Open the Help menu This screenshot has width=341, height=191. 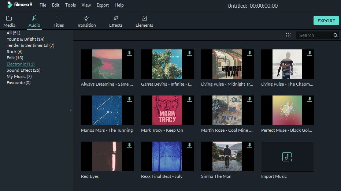click(x=119, y=5)
